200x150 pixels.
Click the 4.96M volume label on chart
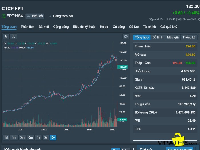pos(122,119)
